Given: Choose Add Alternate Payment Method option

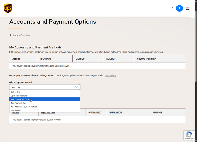Looking at the screenshot, I should click(x=45, y=107).
